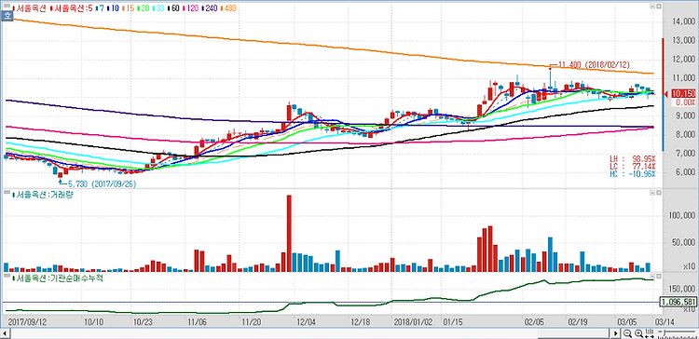
Task: Click the tallest red volume bar
Action: click(289, 234)
